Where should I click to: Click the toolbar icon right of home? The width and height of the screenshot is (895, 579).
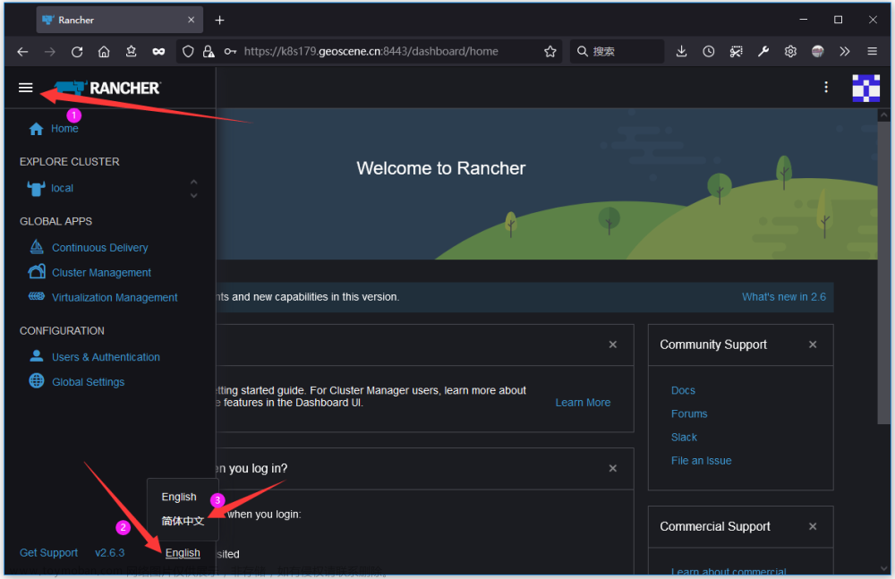132,52
